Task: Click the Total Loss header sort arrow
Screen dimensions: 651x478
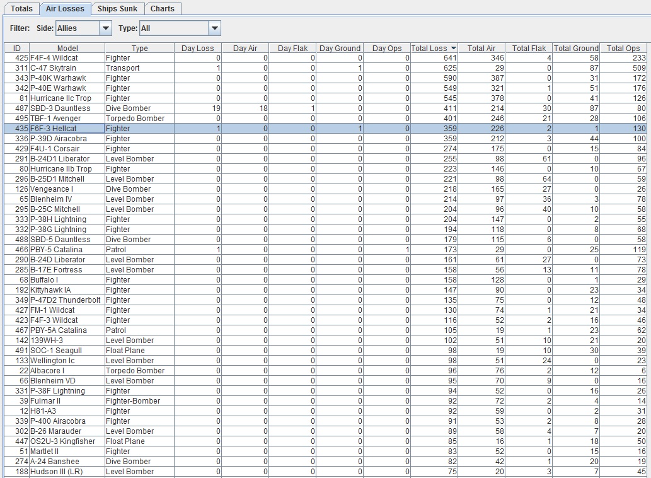Action: [x=453, y=48]
